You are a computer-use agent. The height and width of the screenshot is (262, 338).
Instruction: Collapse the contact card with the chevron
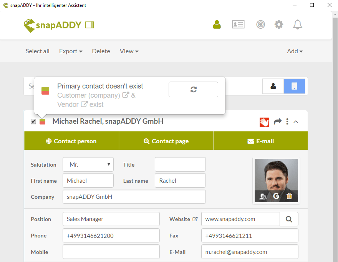[296, 122]
